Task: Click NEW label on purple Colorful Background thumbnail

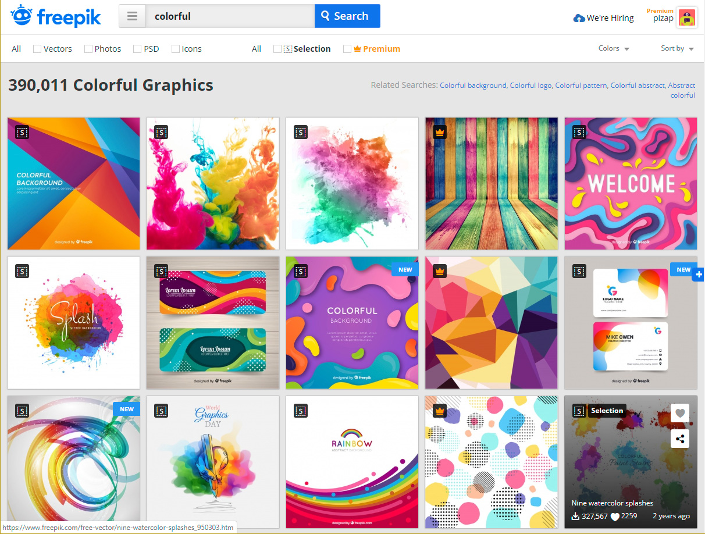Action: pyautogui.click(x=405, y=269)
